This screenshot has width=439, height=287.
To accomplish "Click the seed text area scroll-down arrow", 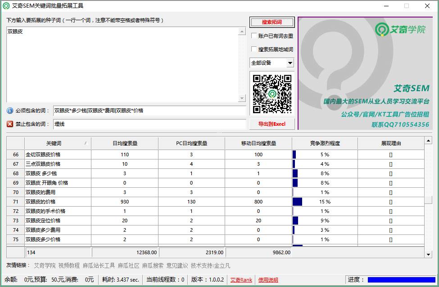I will point(242,98).
